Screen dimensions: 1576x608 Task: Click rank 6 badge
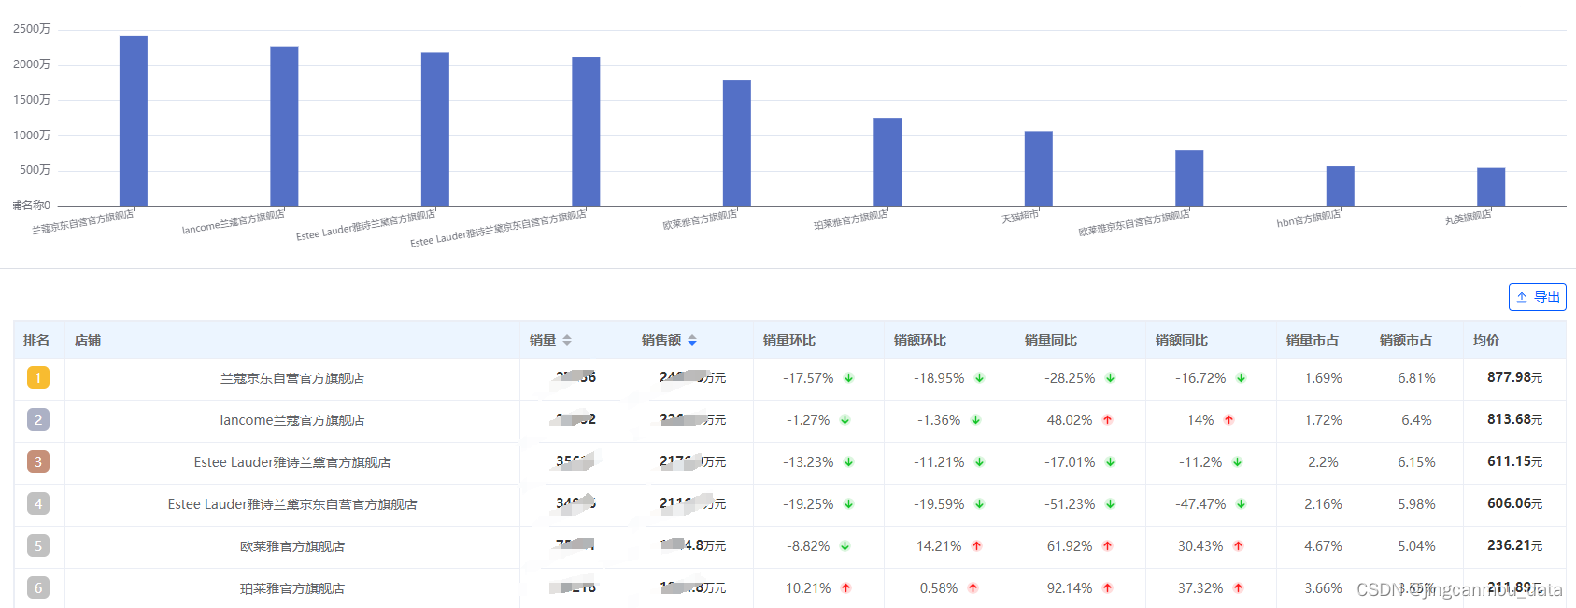38,587
